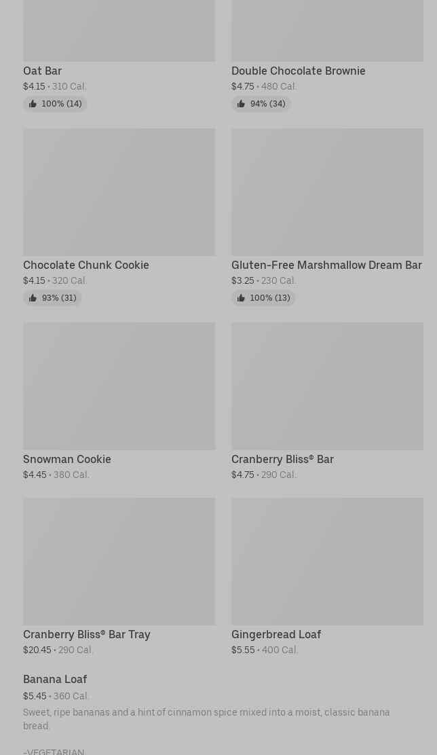Click the thumbs-up icon under Oat Bar
The image size is (437, 755).
tap(33, 104)
